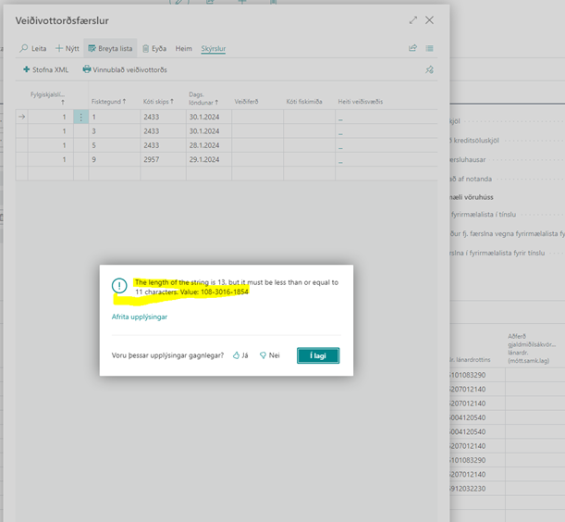Open the list view options icon
This screenshot has height=522, width=565.
(x=430, y=48)
